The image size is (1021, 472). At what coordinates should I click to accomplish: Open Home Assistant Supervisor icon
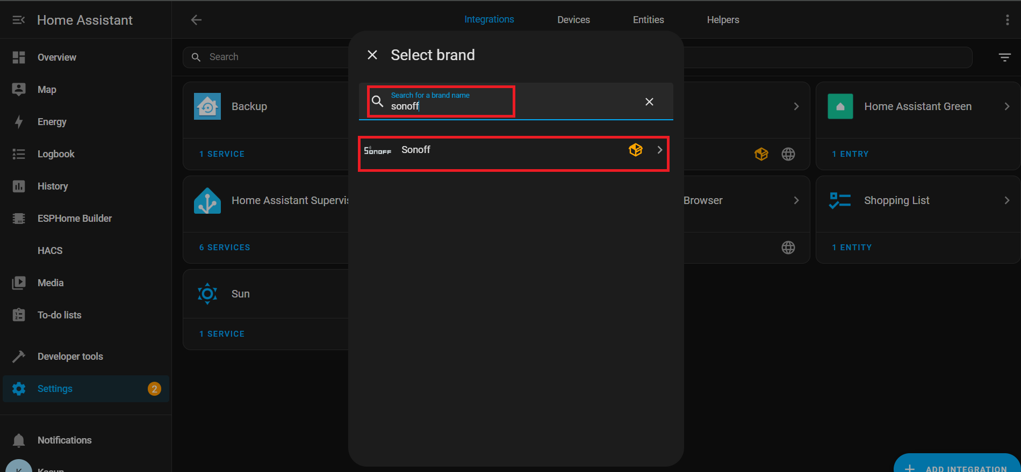207,200
